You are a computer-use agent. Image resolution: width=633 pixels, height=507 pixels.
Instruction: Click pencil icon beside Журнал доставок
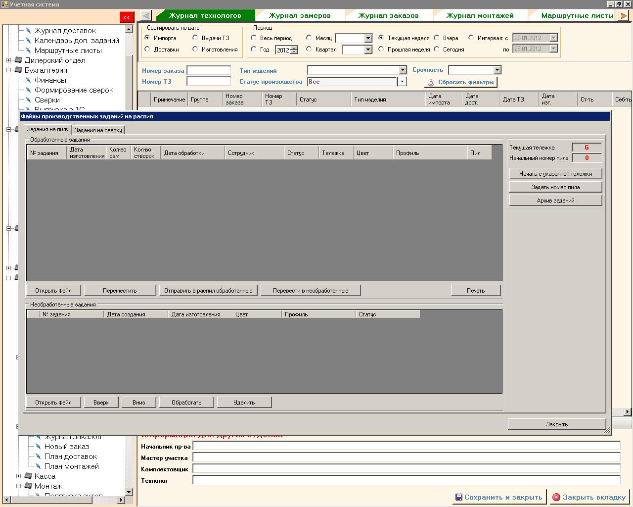coord(28,30)
